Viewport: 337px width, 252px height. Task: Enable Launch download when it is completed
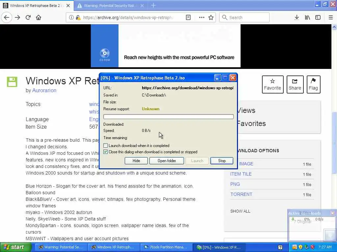105,145
